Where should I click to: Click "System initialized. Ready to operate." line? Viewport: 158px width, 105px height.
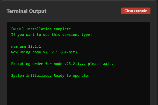tap(50, 76)
